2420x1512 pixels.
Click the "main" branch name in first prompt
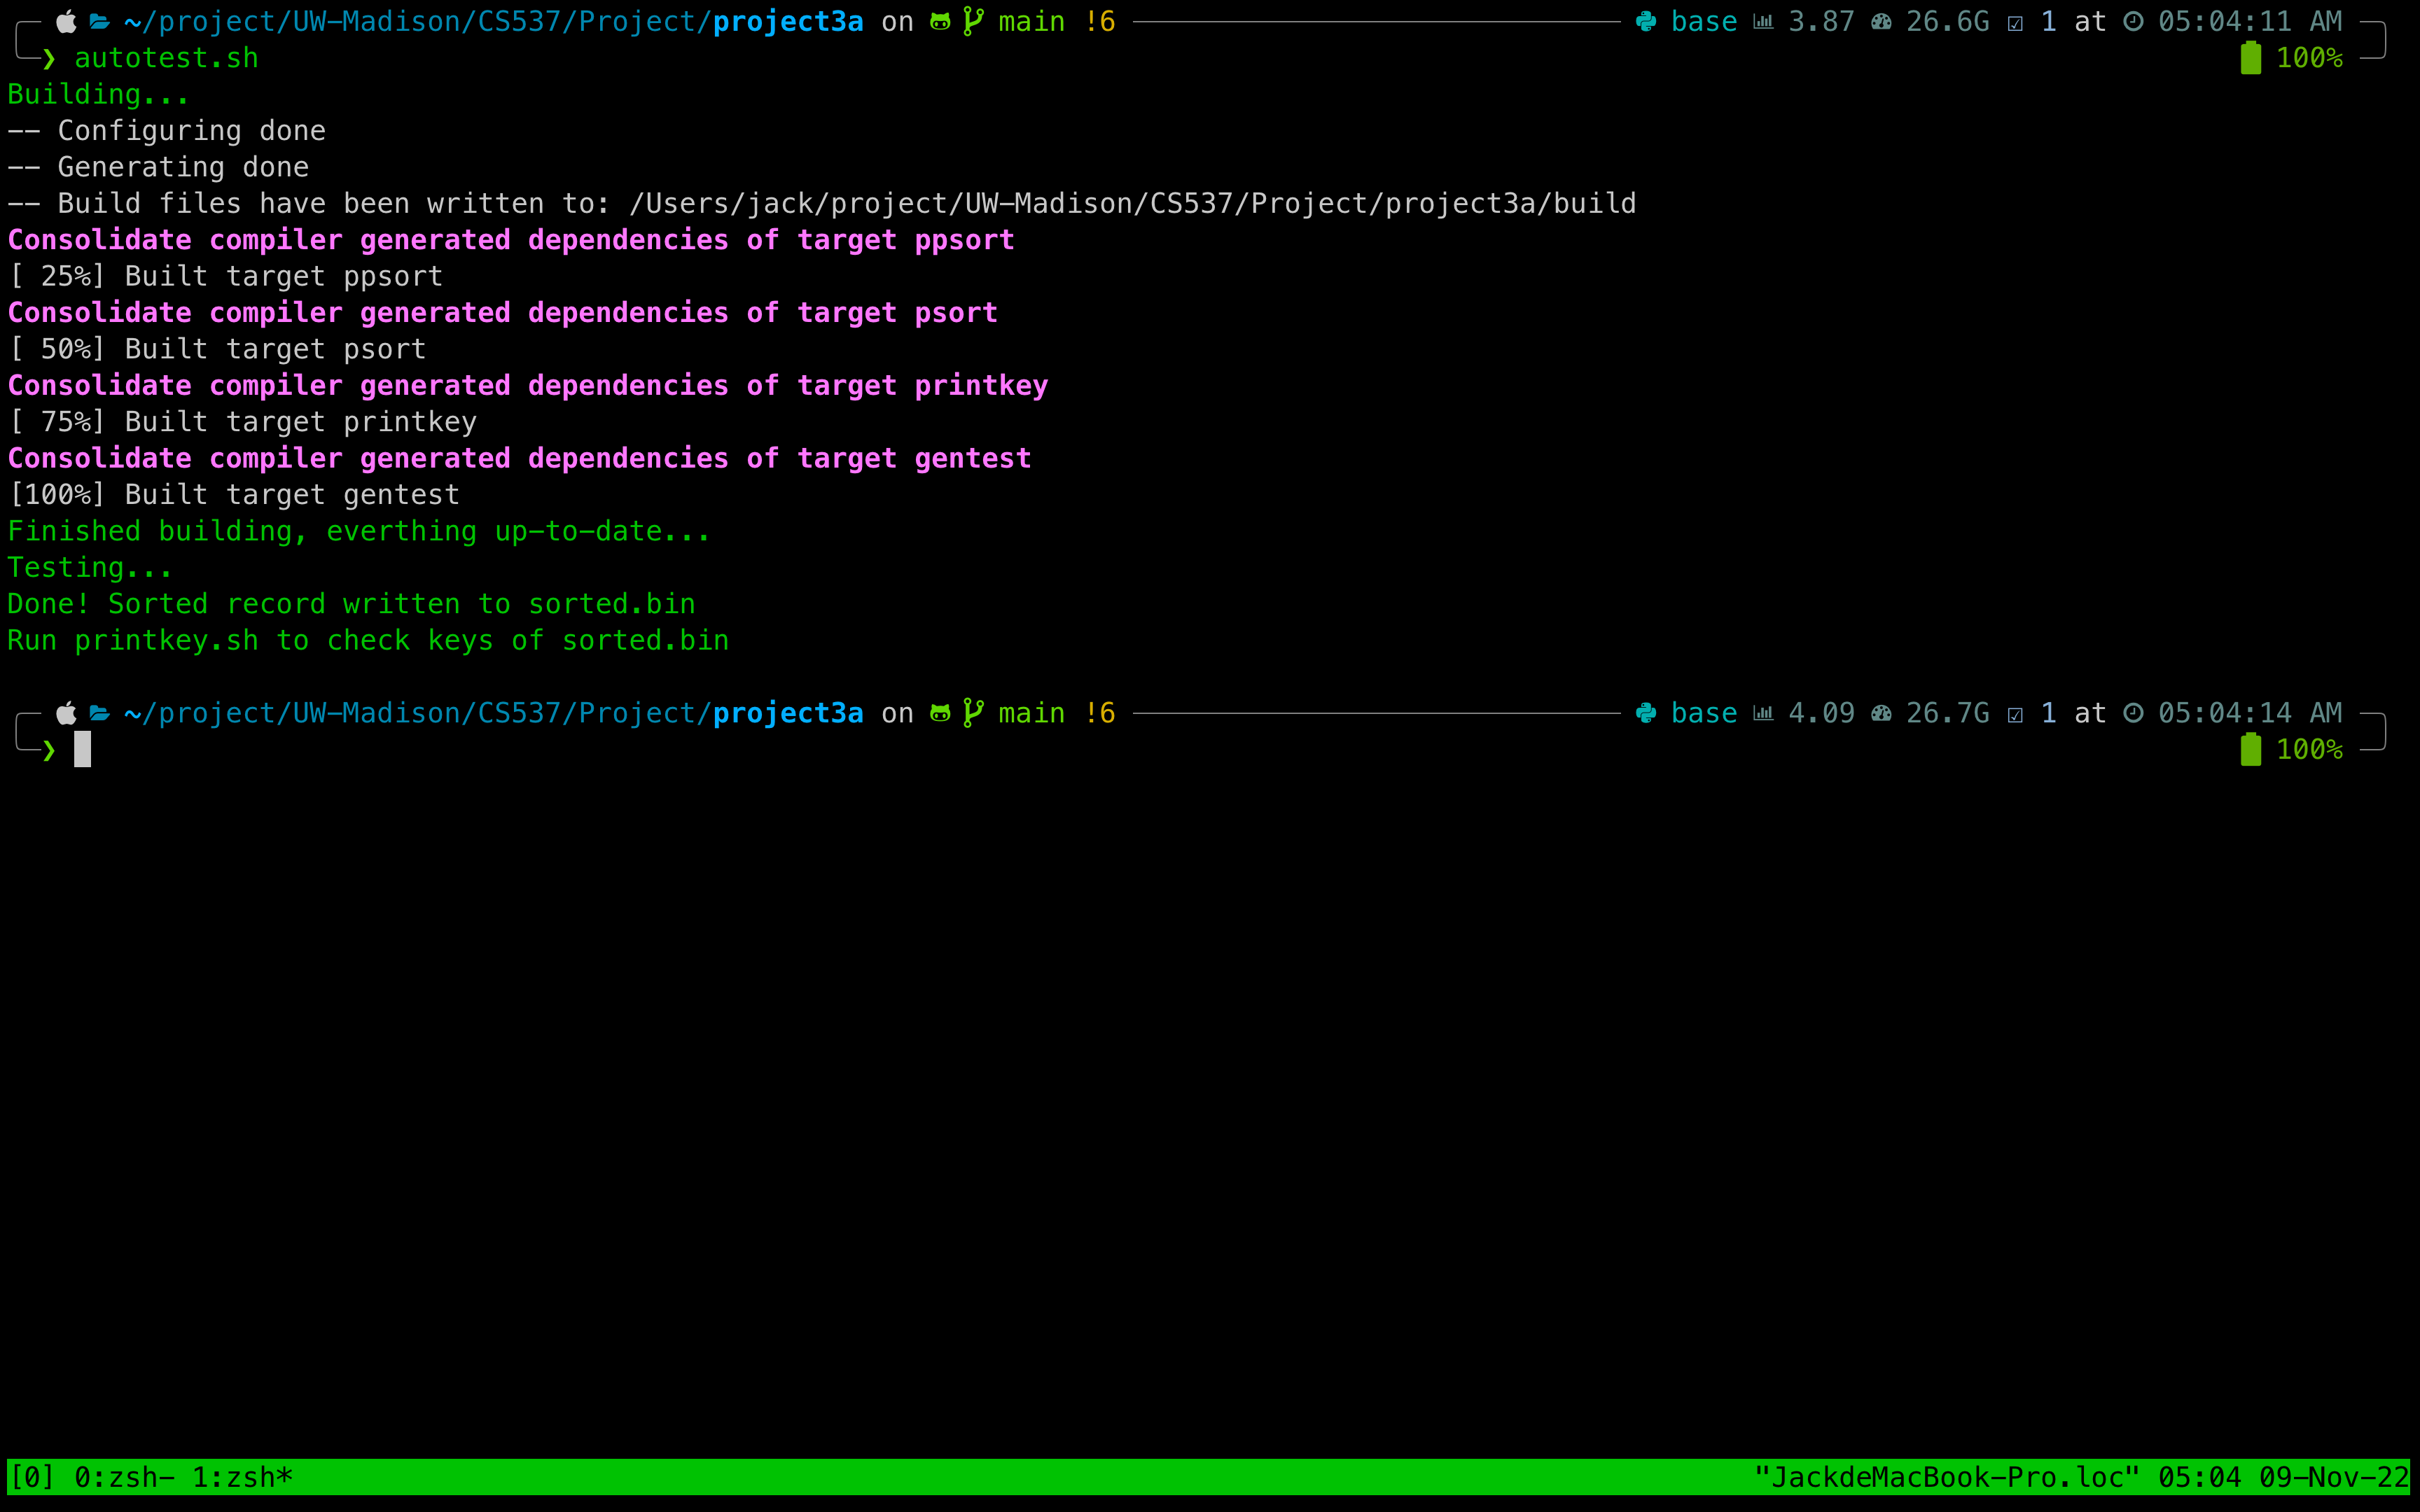click(x=1032, y=22)
